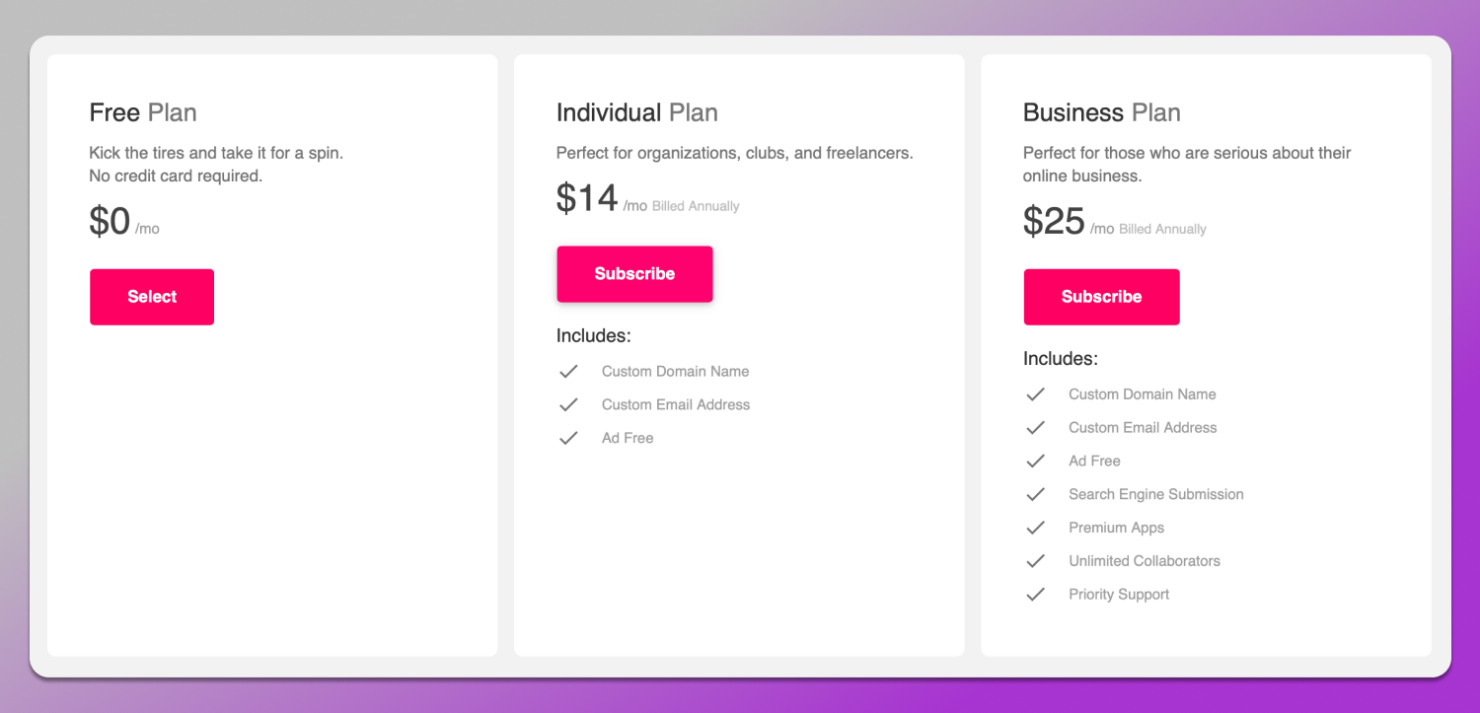Image resolution: width=1480 pixels, height=713 pixels.
Task: Click the $14 price on Individual Plan
Action: (587, 198)
